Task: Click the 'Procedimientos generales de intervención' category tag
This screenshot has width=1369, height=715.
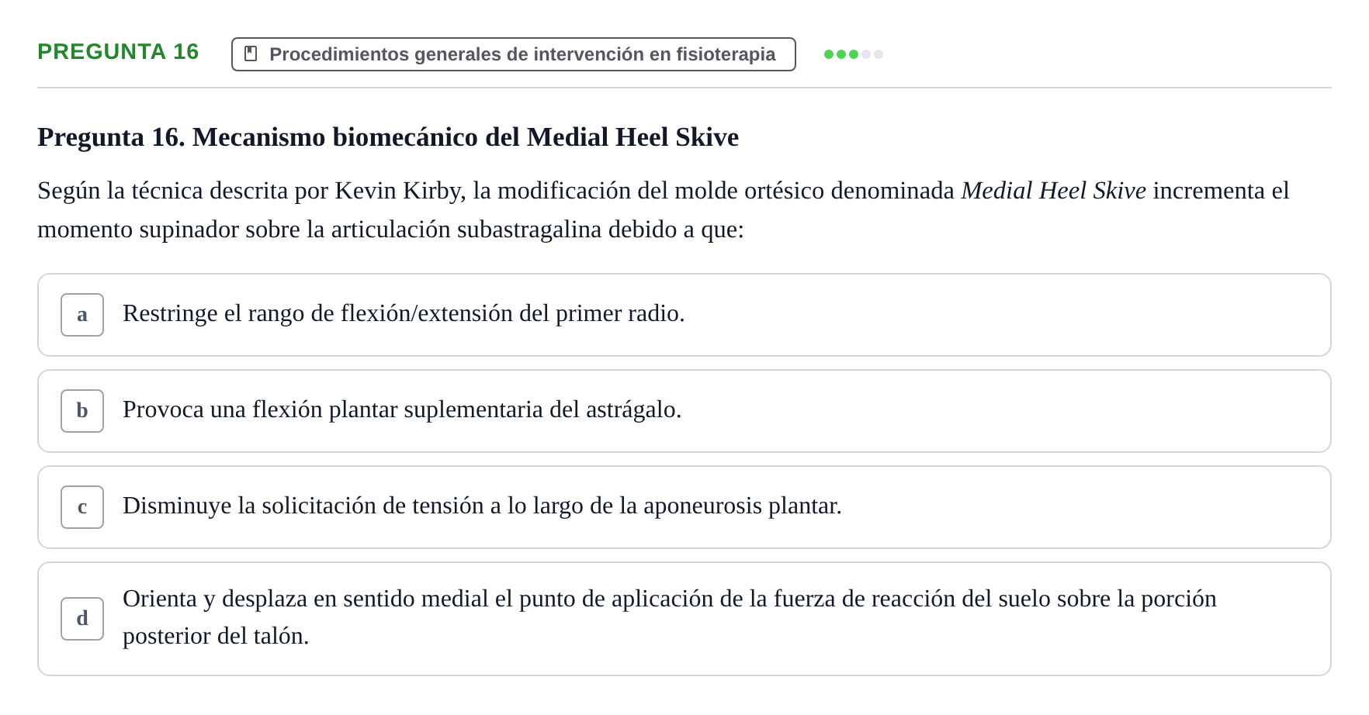Action: point(514,54)
